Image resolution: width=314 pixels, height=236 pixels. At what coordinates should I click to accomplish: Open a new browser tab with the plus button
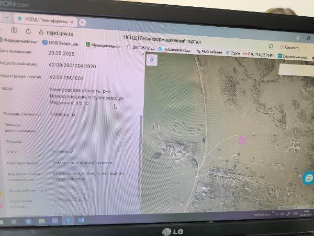tap(83, 23)
